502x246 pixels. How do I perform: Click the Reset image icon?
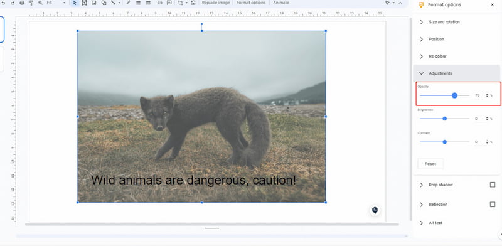tap(193, 3)
